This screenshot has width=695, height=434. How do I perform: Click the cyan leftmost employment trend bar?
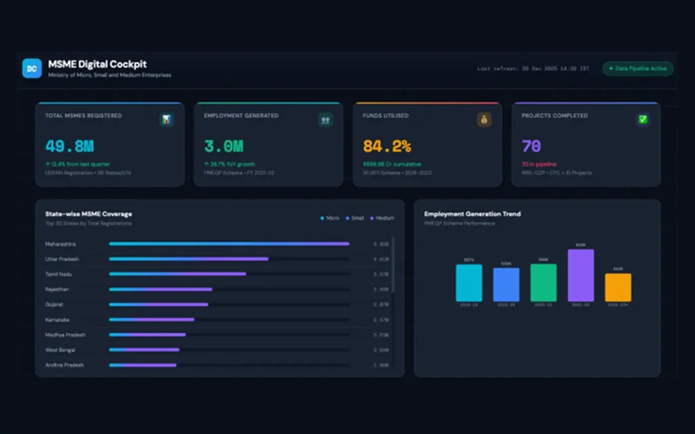pos(469,283)
